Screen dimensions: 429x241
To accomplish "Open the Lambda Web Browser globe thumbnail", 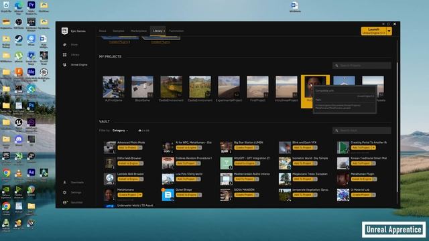I will coord(110,179).
